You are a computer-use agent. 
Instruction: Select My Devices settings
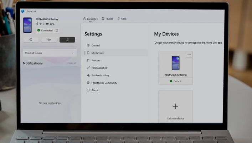(115, 53)
